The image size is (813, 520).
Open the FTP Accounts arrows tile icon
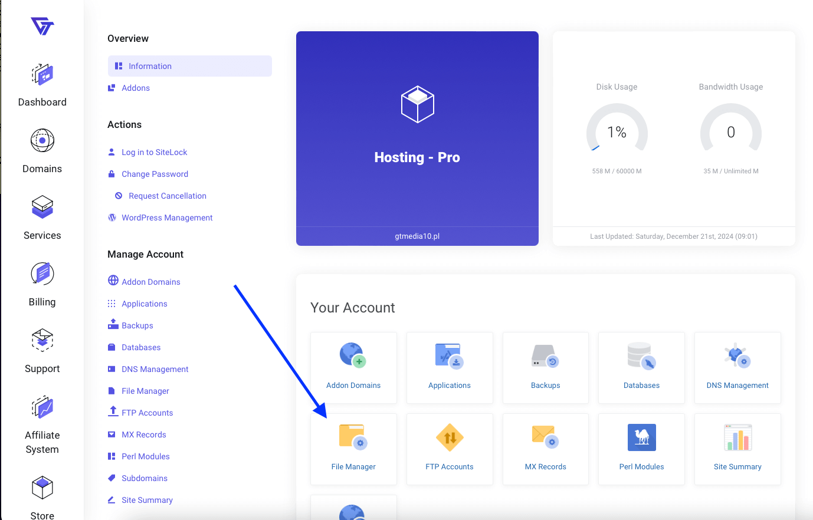tap(450, 437)
